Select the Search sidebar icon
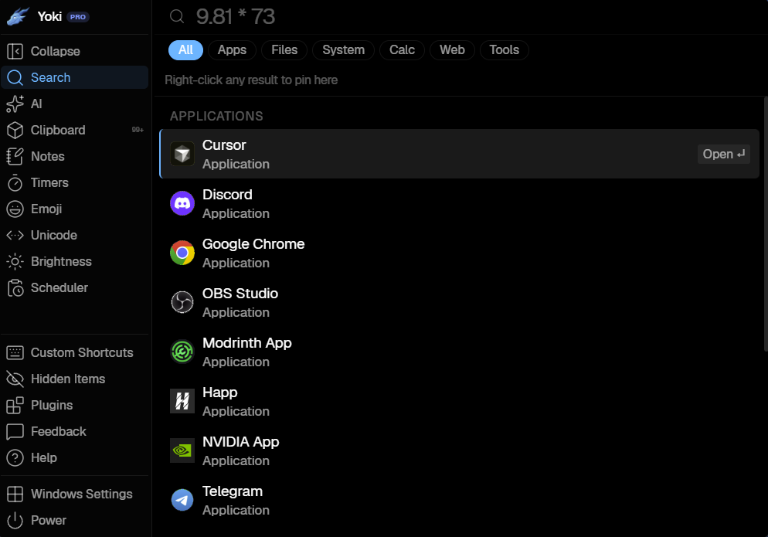The height and width of the screenshot is (537, 768). point(15,77)
